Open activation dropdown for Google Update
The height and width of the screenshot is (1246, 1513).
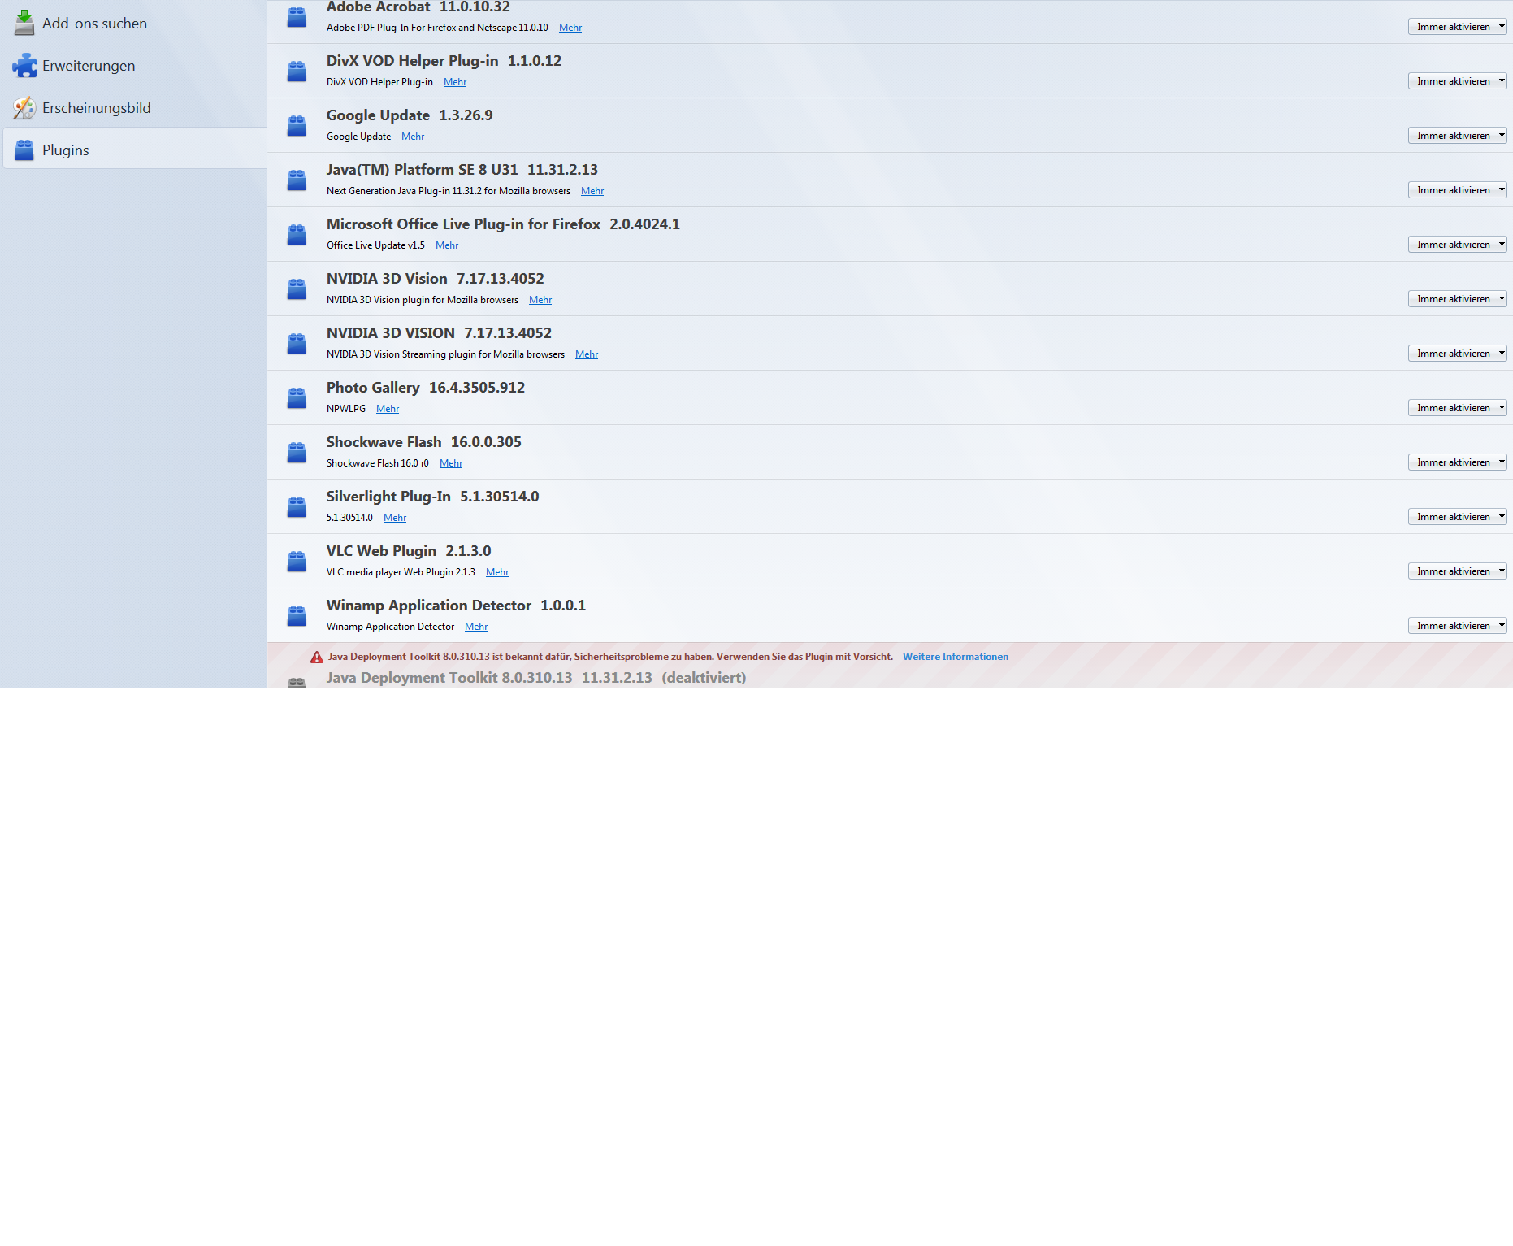1457,136
